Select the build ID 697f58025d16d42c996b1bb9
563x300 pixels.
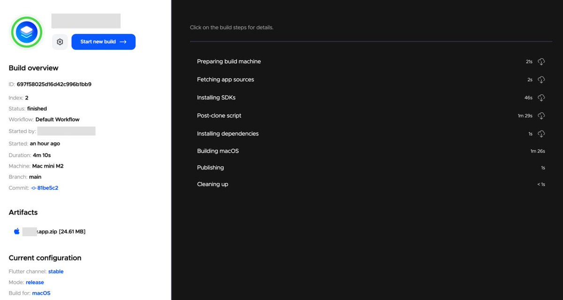54,85
